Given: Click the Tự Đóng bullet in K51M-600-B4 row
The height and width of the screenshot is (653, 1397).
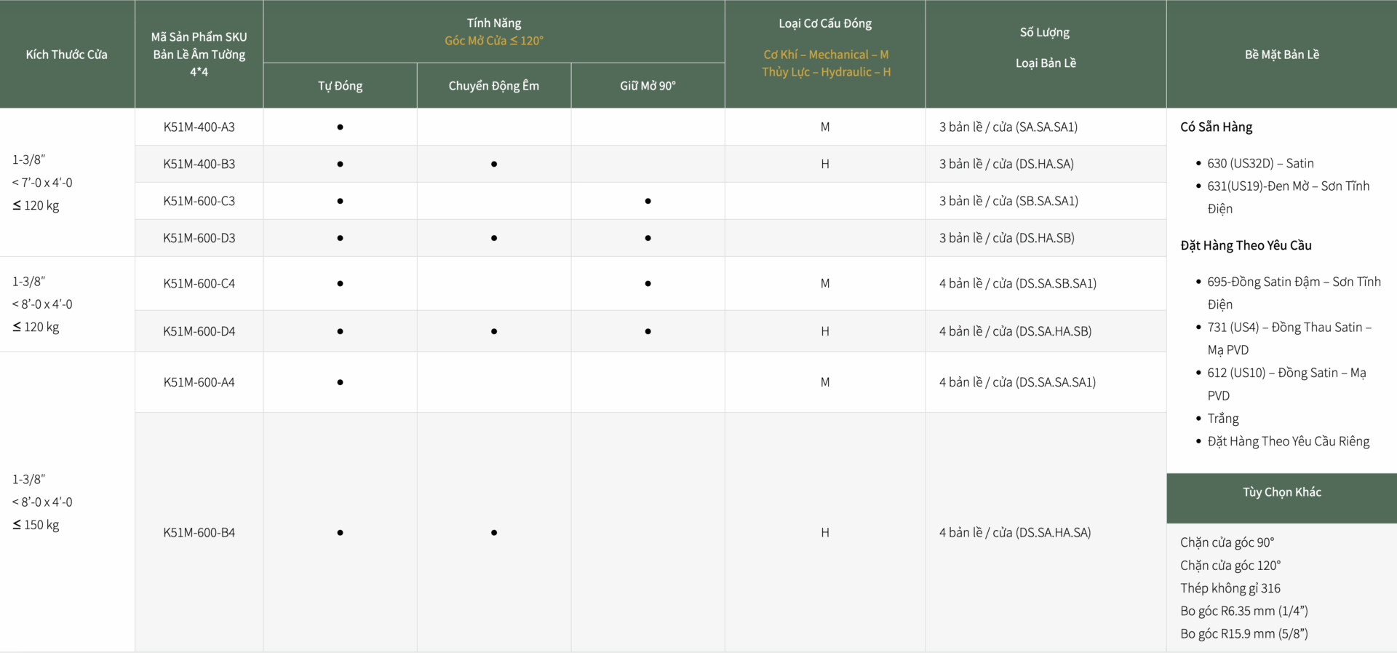Looking at the screenshot, I should point(340,533).
